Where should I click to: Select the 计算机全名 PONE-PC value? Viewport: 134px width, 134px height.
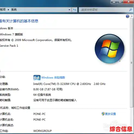(39, 120)
